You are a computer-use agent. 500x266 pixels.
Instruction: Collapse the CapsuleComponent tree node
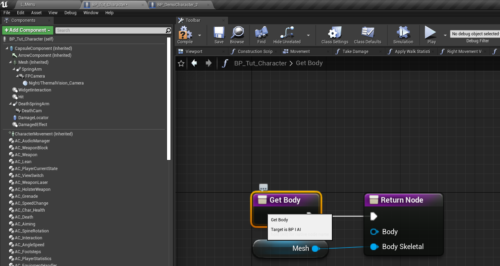(x=7, y=48)
